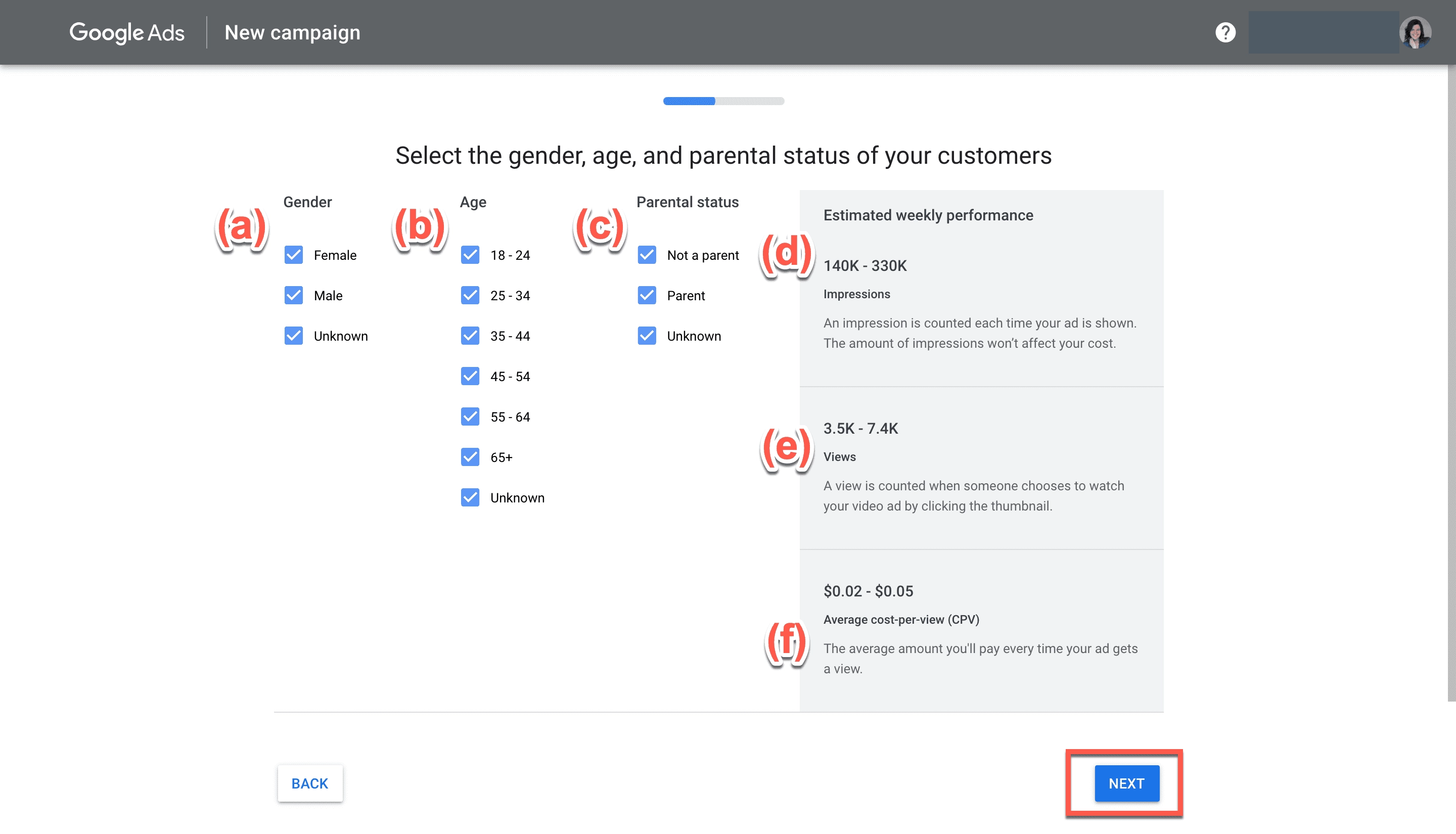Viewport: 1456px width, 834px height.
Task: Uncheck Unknown parental status checkbox
Action: coord(647,336)
